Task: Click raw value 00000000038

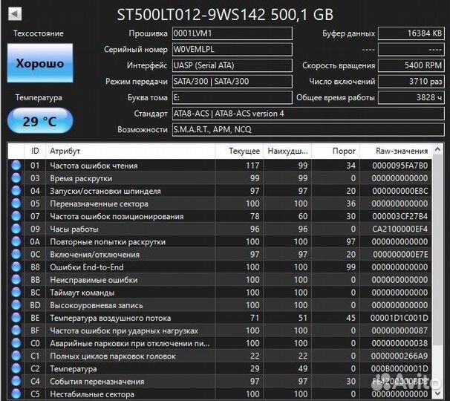Action: [400, 343]
